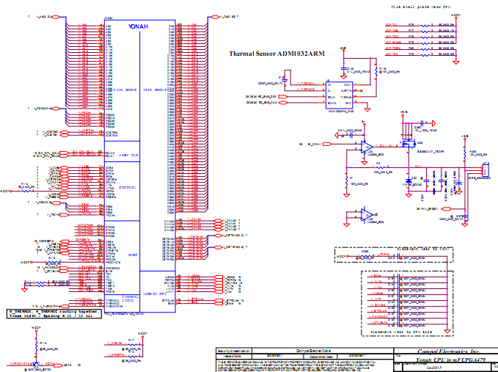Select the DATA GROUP label
Screen dimensions: 498x372
(x=153, y=90)
